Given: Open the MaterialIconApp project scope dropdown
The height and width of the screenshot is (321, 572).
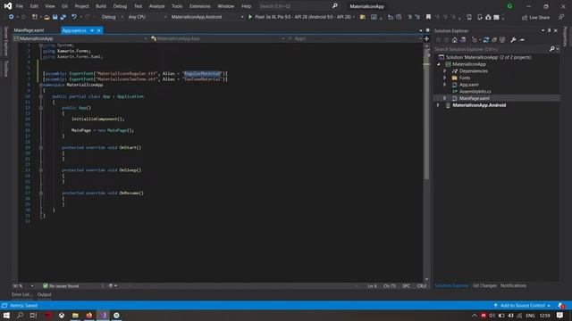Looking at the screenshot, I should 80,38.
